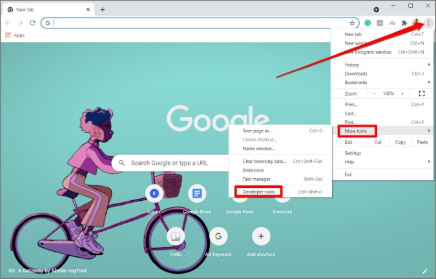Close the New Tab tab
436x279 pixels.
click(88, 10)
